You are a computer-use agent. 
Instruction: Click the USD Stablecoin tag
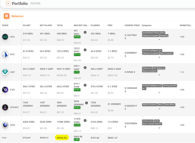coord(159,68)
